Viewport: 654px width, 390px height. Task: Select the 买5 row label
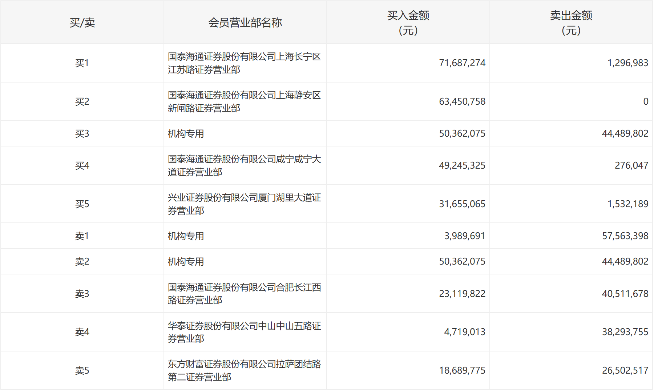[82, 204]
